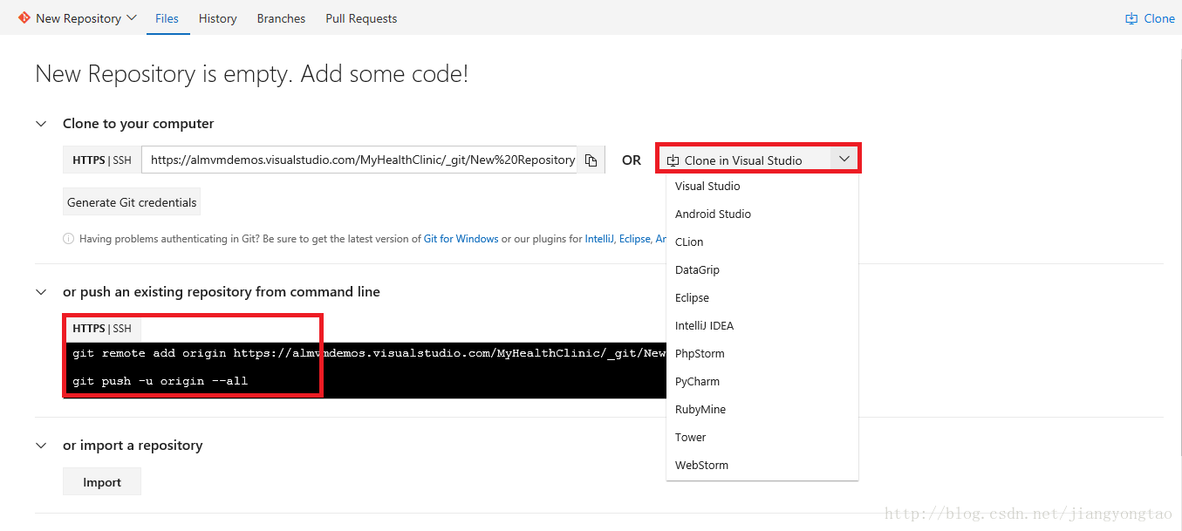Select SSH in the clone URL toggle

tap(122, 160)
